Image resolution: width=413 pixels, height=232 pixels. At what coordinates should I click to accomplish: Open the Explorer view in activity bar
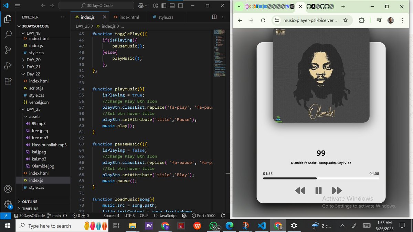point(8,20)
